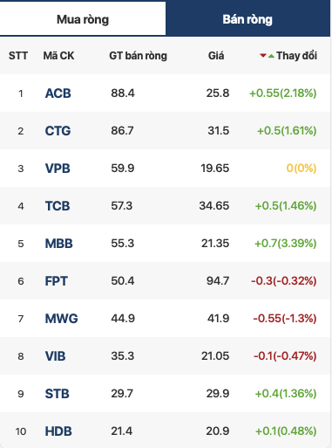Screen dimensions: 332x448
Task: Open the VPB stock ticker
Action: point(58,169)
